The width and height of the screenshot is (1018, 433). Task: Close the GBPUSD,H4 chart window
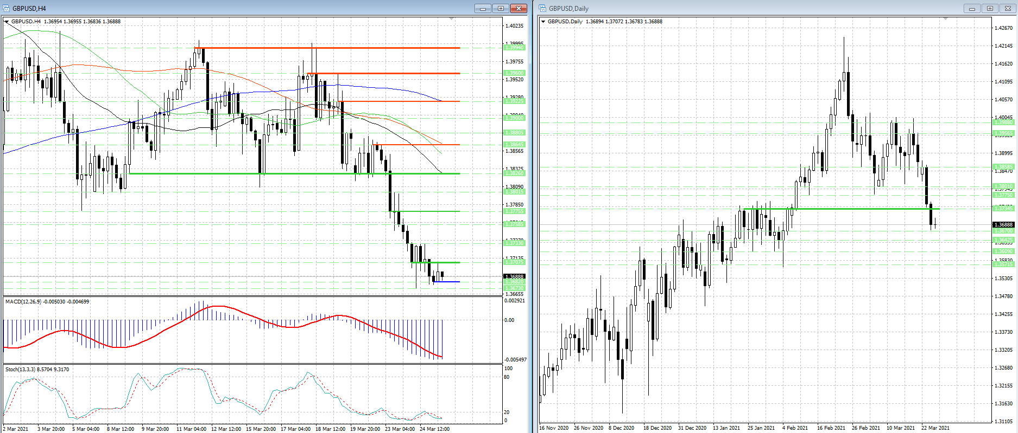pyautogui.click(x=519, y=8)
